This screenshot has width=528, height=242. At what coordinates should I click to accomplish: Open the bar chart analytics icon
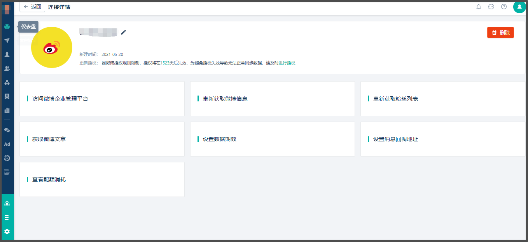click(7, 110)
